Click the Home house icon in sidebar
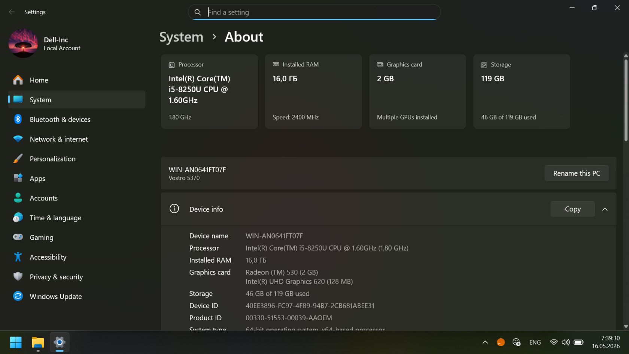The image size is (629, 354). click(18, 80)
